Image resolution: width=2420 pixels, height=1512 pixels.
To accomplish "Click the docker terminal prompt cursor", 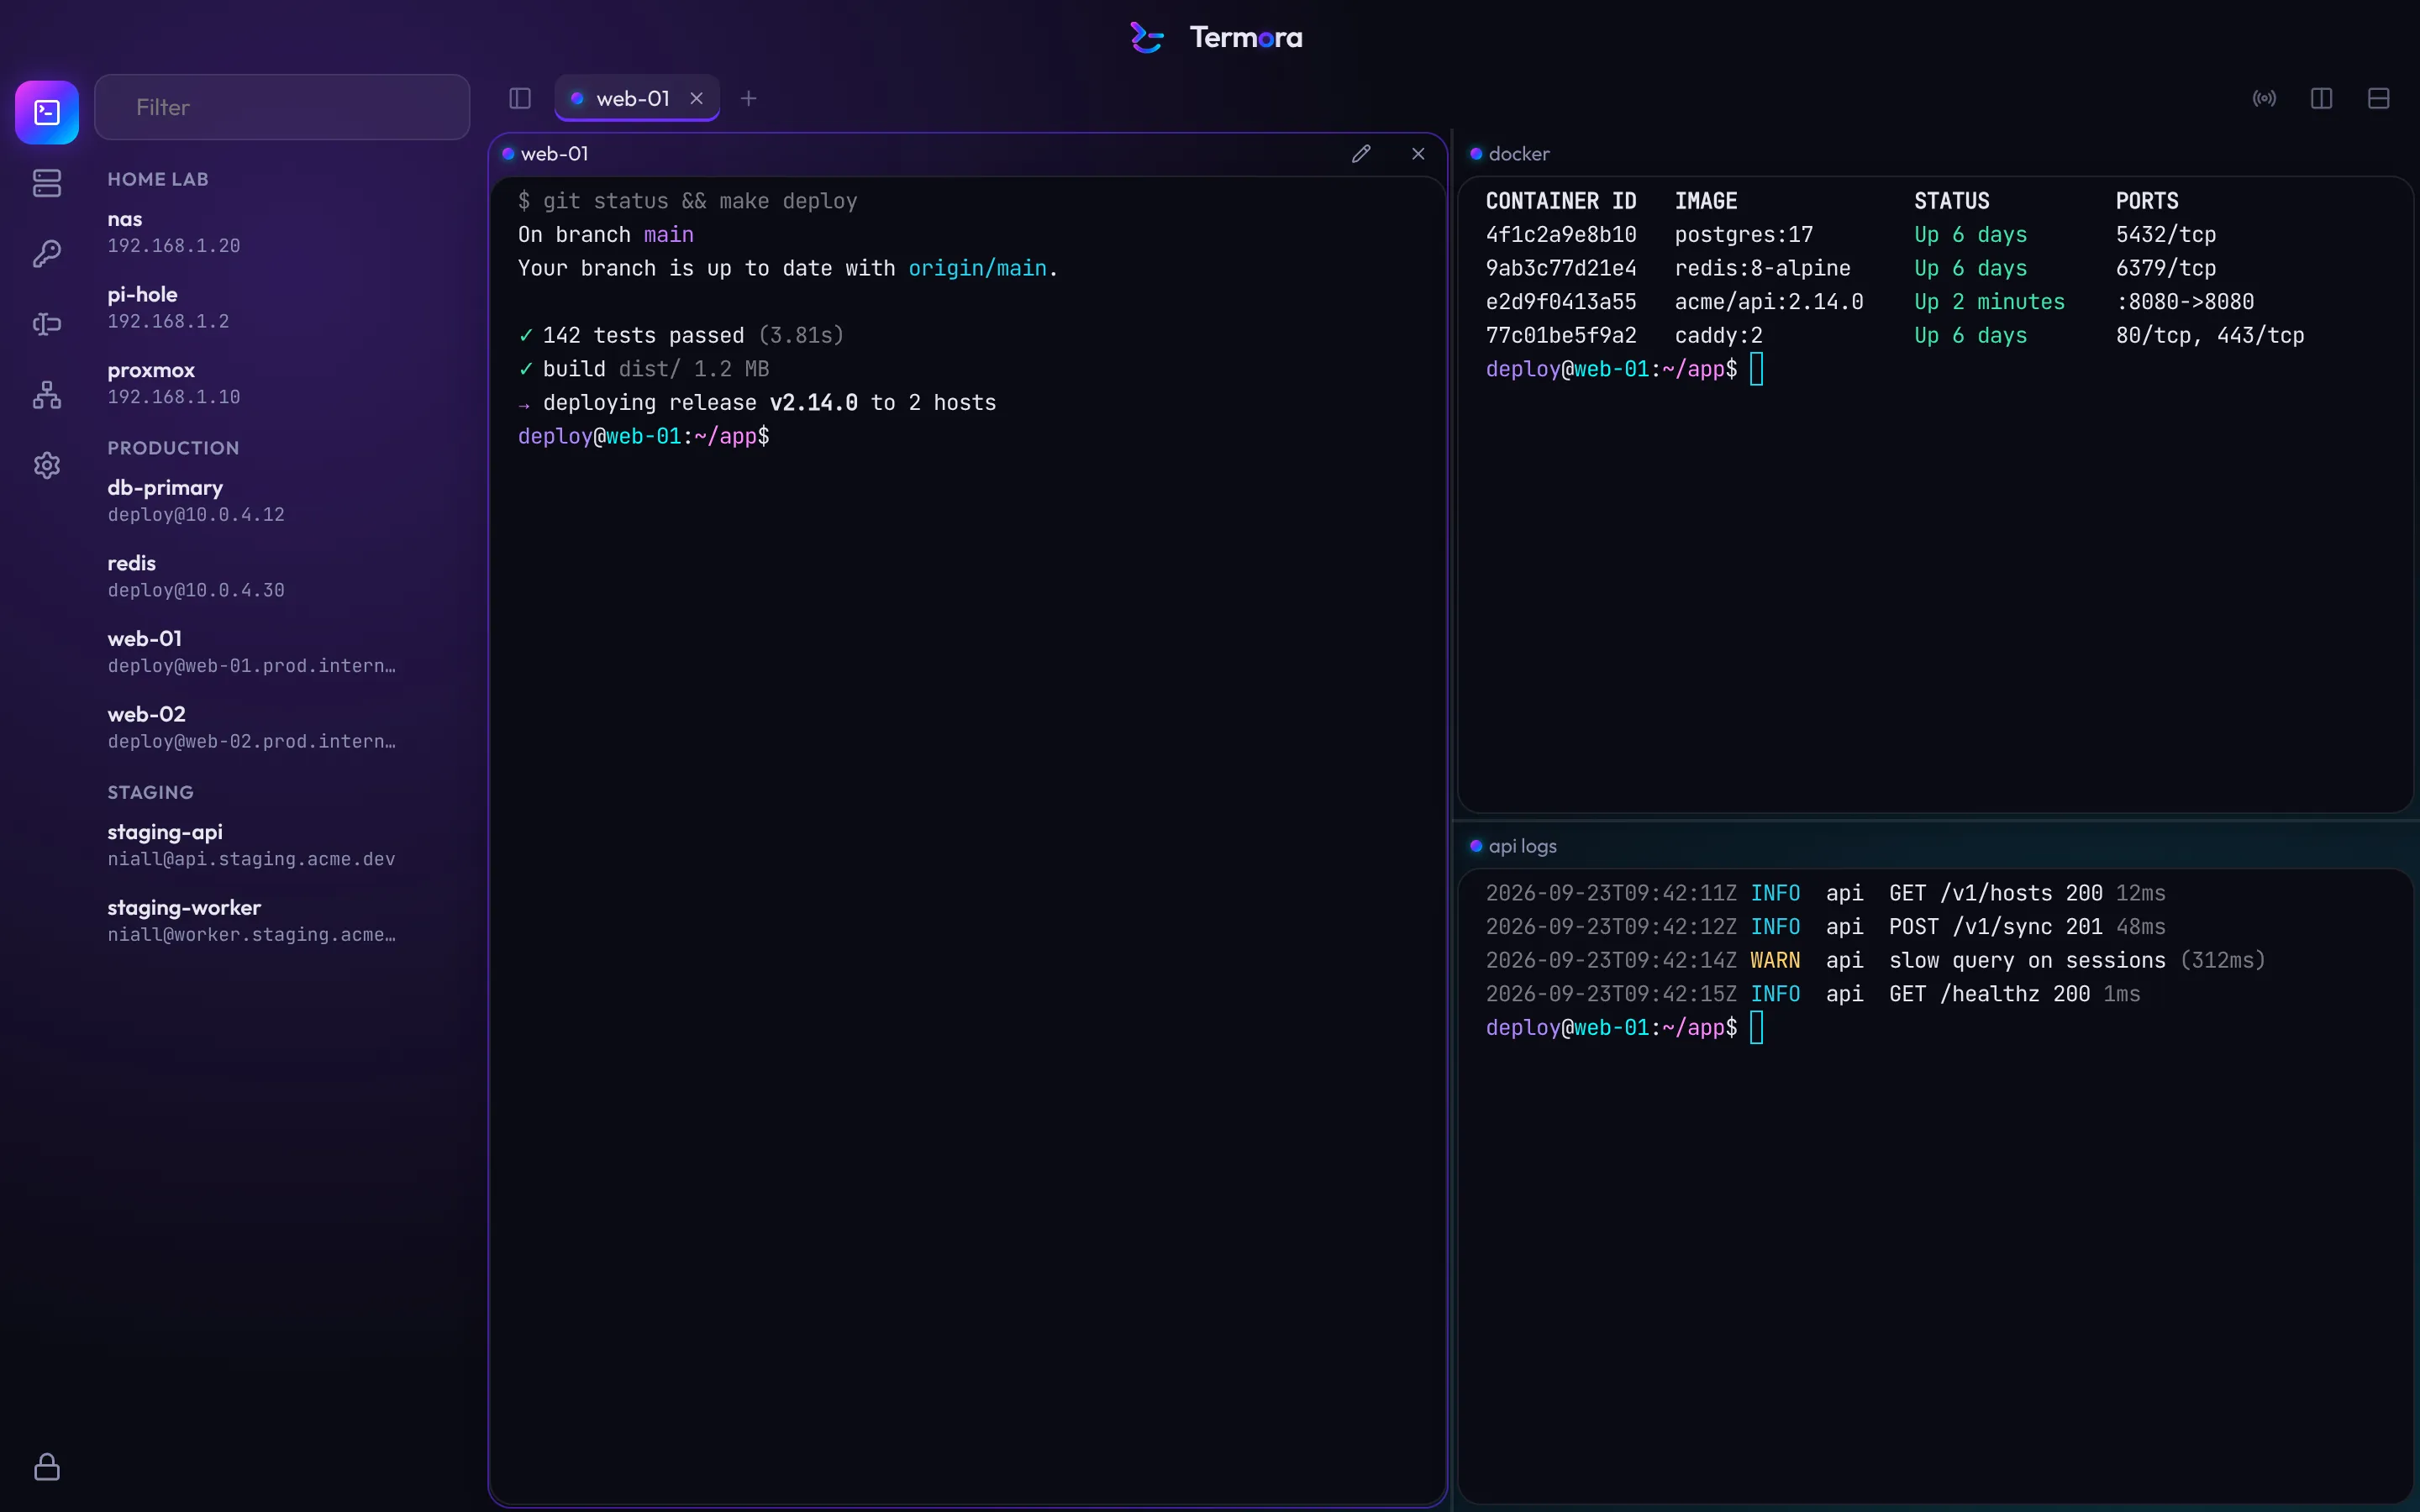I will [x=1757, y=369].
